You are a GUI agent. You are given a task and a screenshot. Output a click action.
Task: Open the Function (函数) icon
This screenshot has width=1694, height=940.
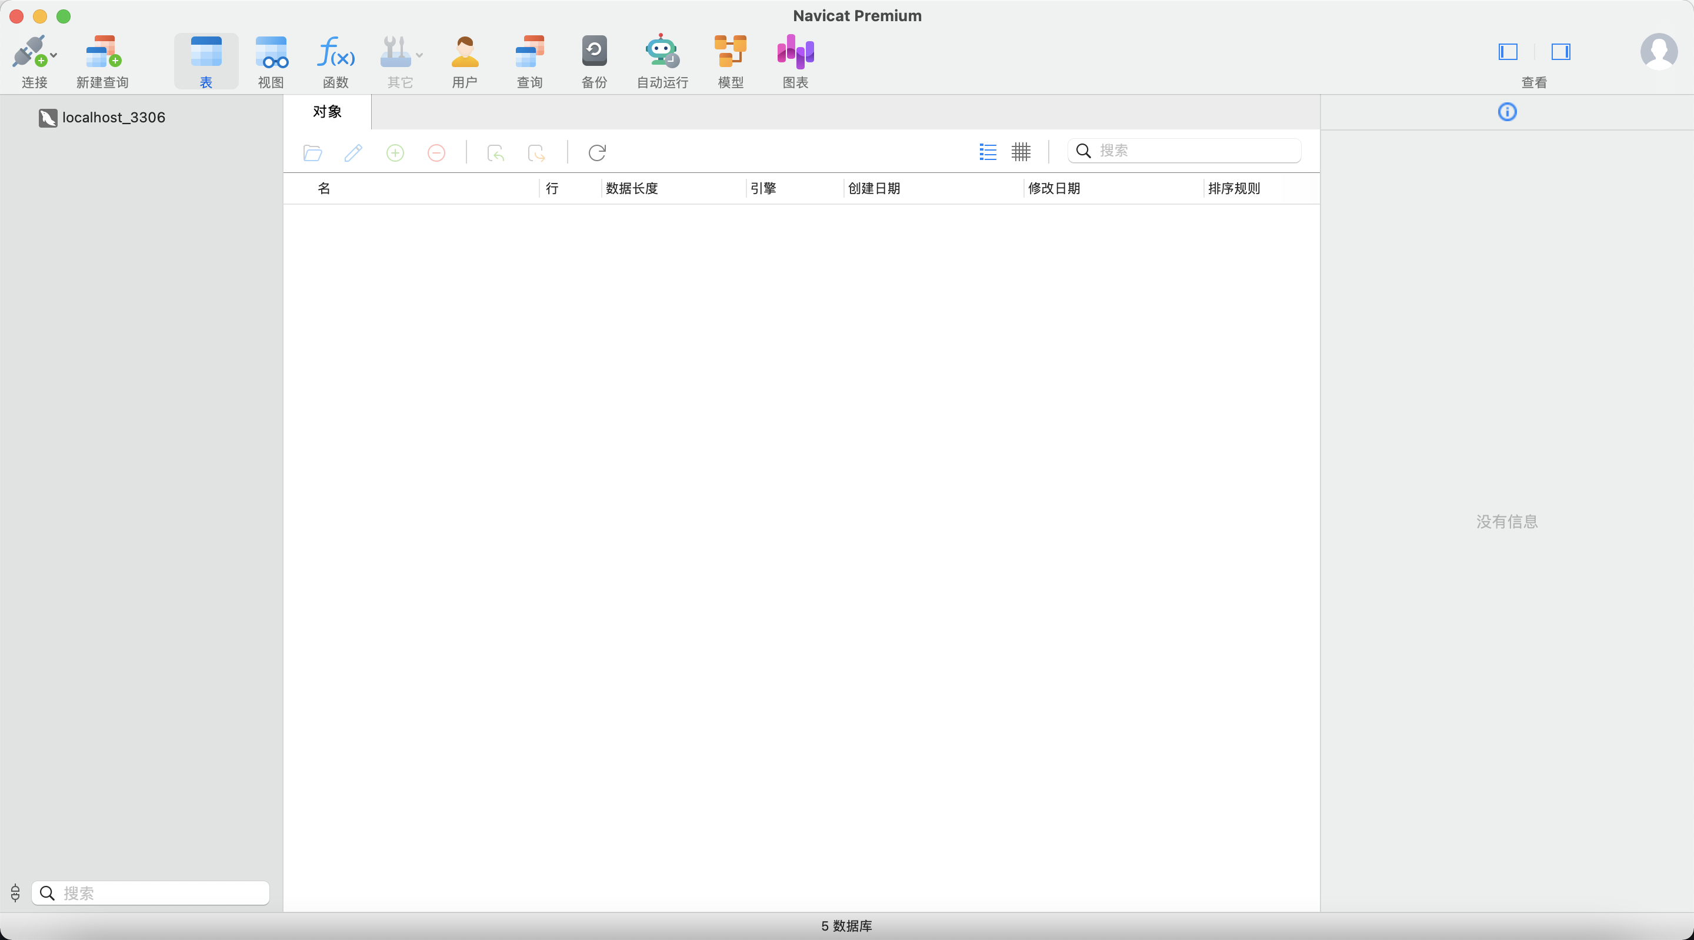point(335,51)
